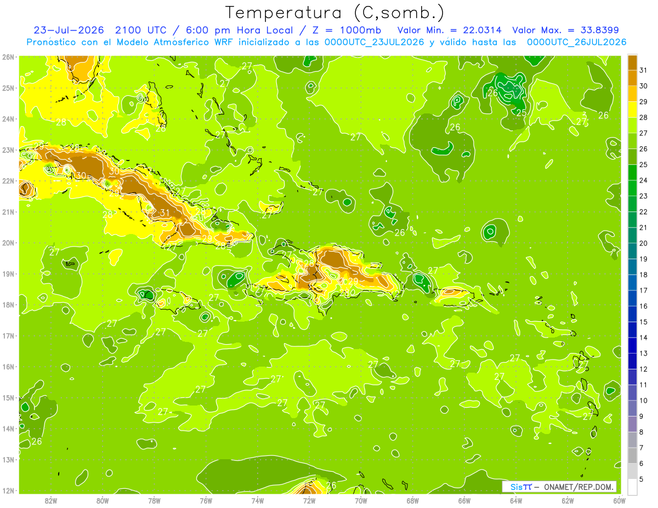Screen dimensions: 658x508
Task: Click the '12N' latitude axis label
Action: [x=8, y=490]
